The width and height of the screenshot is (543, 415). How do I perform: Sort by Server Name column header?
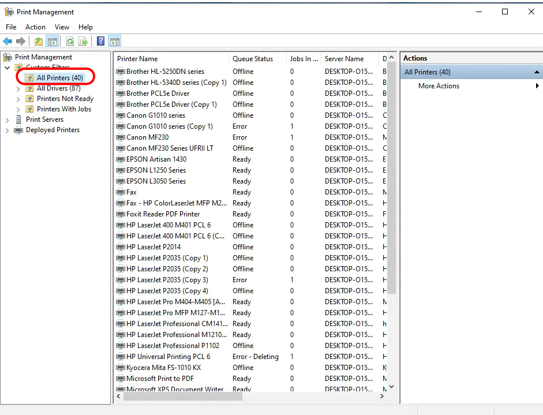[350, 59]
